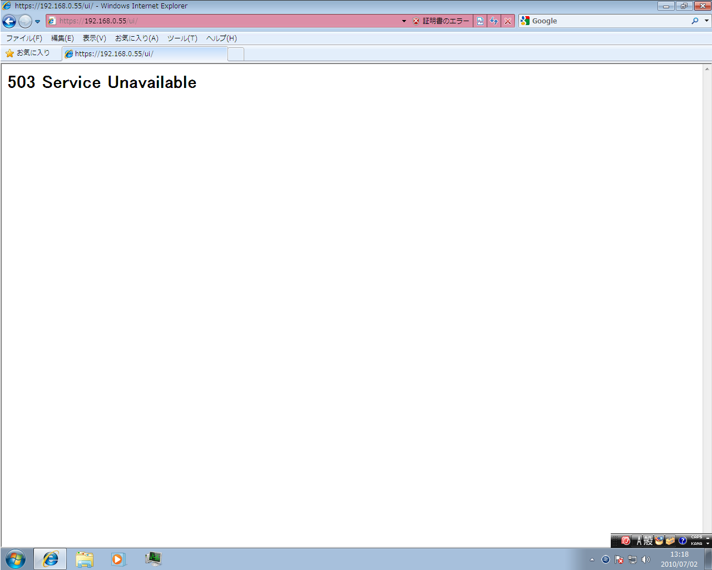Toggle conversion mode 般 on language bar
This screenshot has height=570, width=712.
point(648,540)
